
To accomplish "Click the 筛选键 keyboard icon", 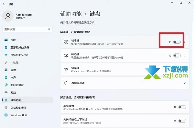I will click(x=66, y=55).
